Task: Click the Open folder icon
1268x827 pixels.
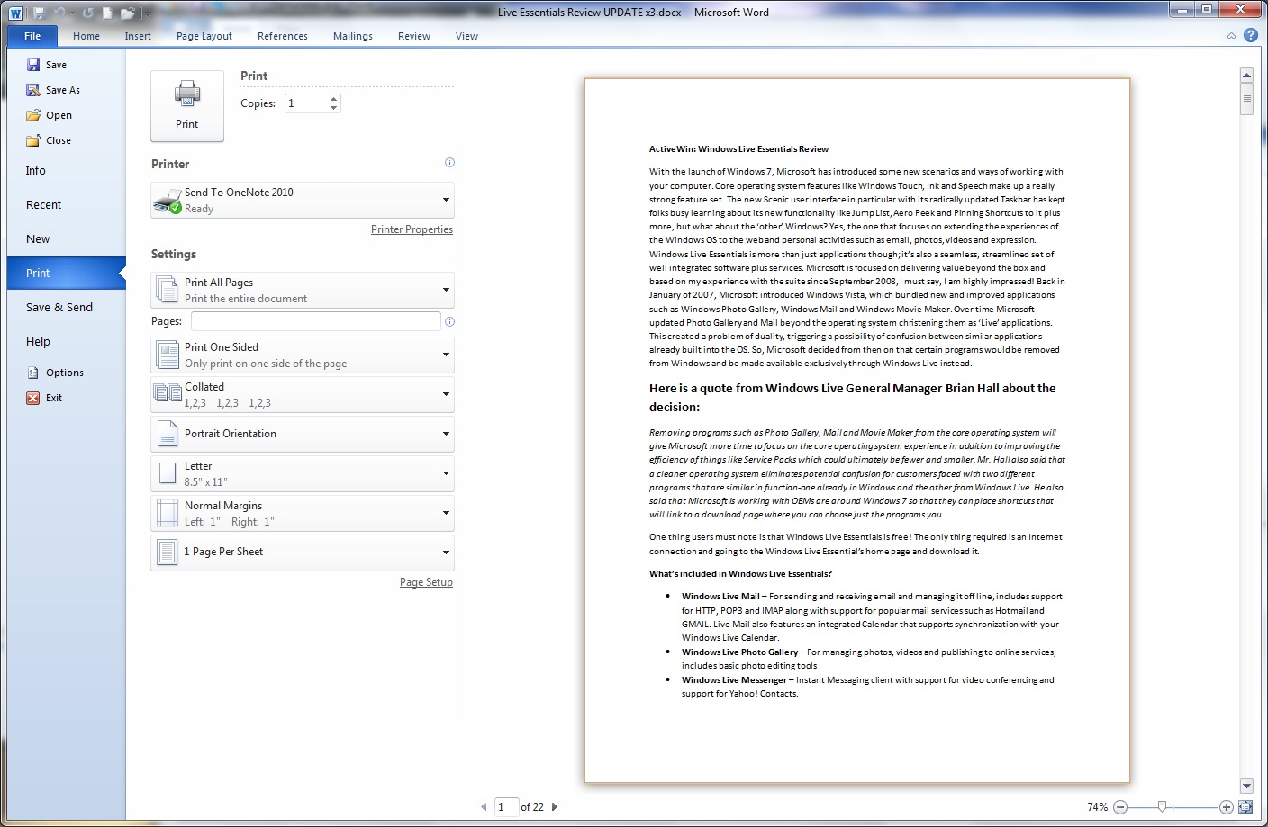Action: click(x=33, y=115)
